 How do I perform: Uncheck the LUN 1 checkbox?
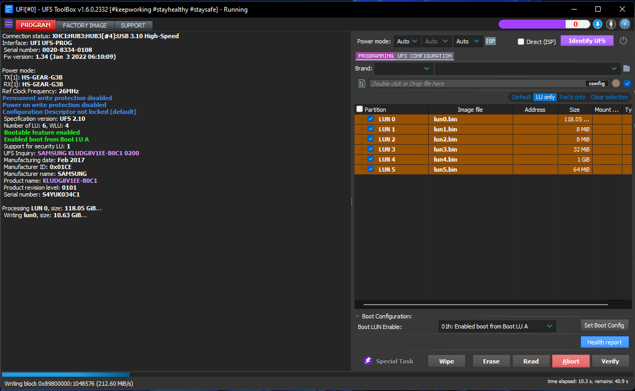371,129
